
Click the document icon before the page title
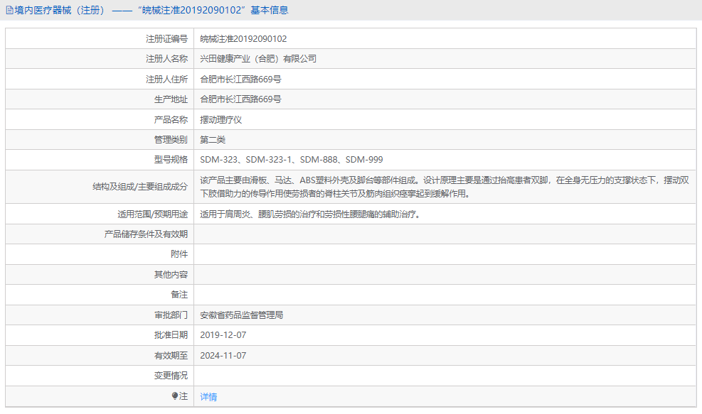tap(9, 9)
